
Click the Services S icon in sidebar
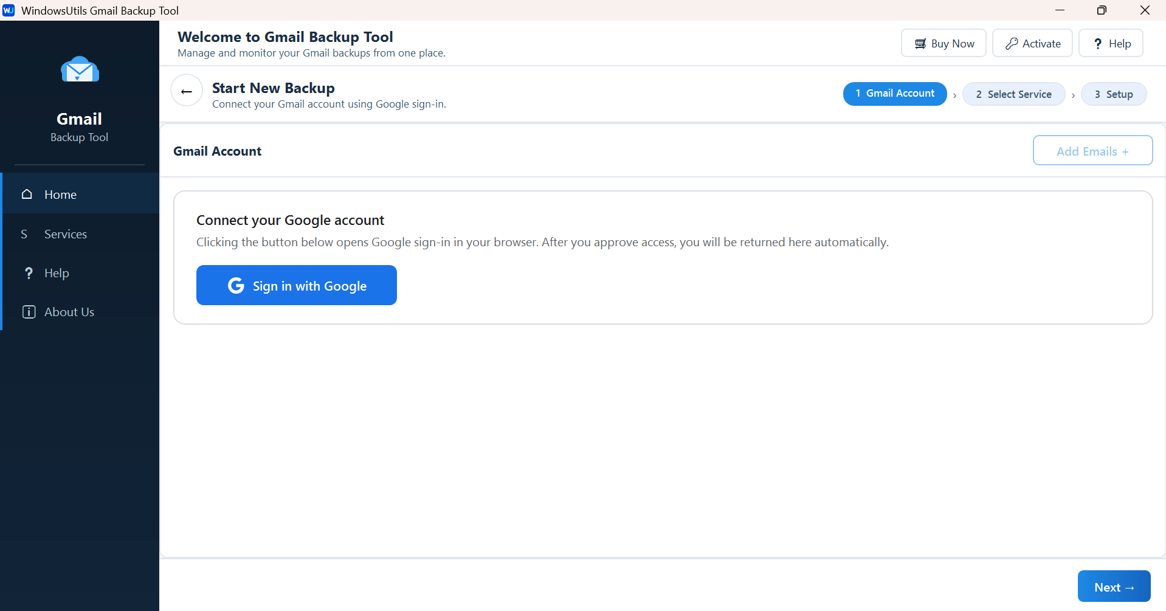point(24,234)
